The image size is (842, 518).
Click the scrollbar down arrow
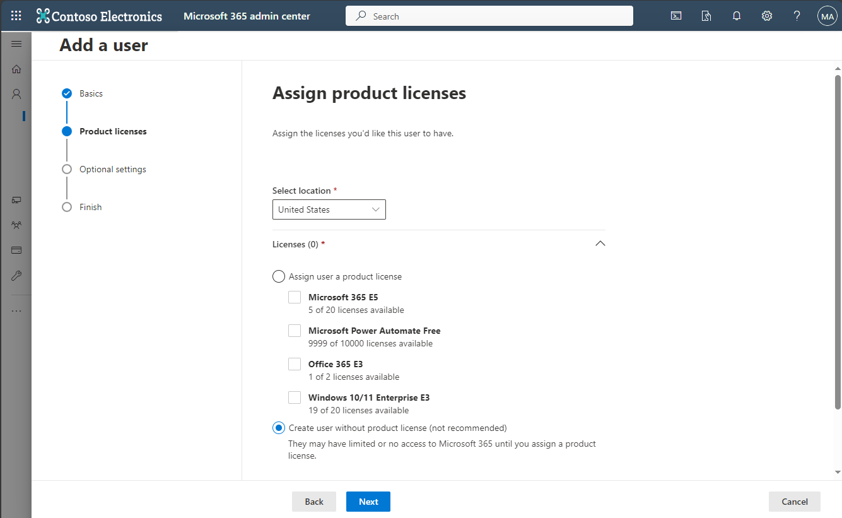click(838, 472)
